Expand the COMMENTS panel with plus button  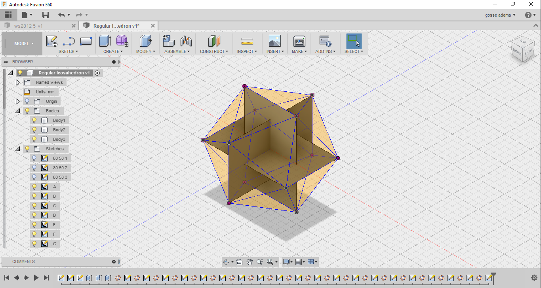114,262
